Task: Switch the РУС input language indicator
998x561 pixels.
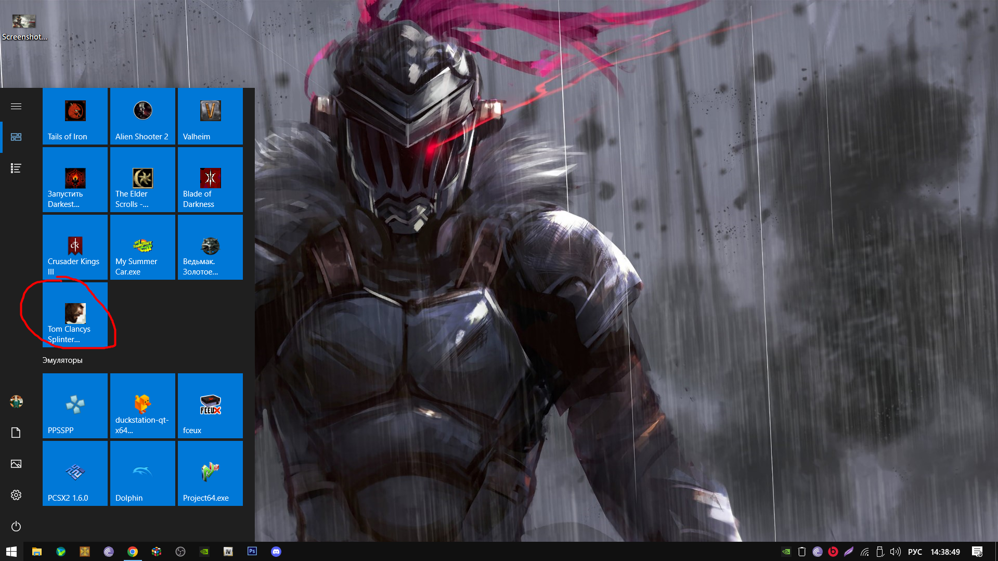Action: (x=915, y=552)
